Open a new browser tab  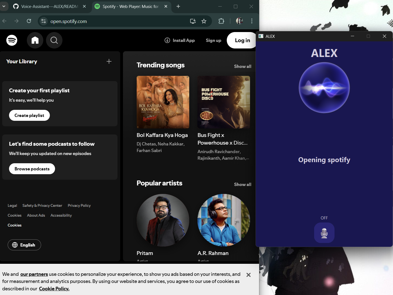coord(178,6)
